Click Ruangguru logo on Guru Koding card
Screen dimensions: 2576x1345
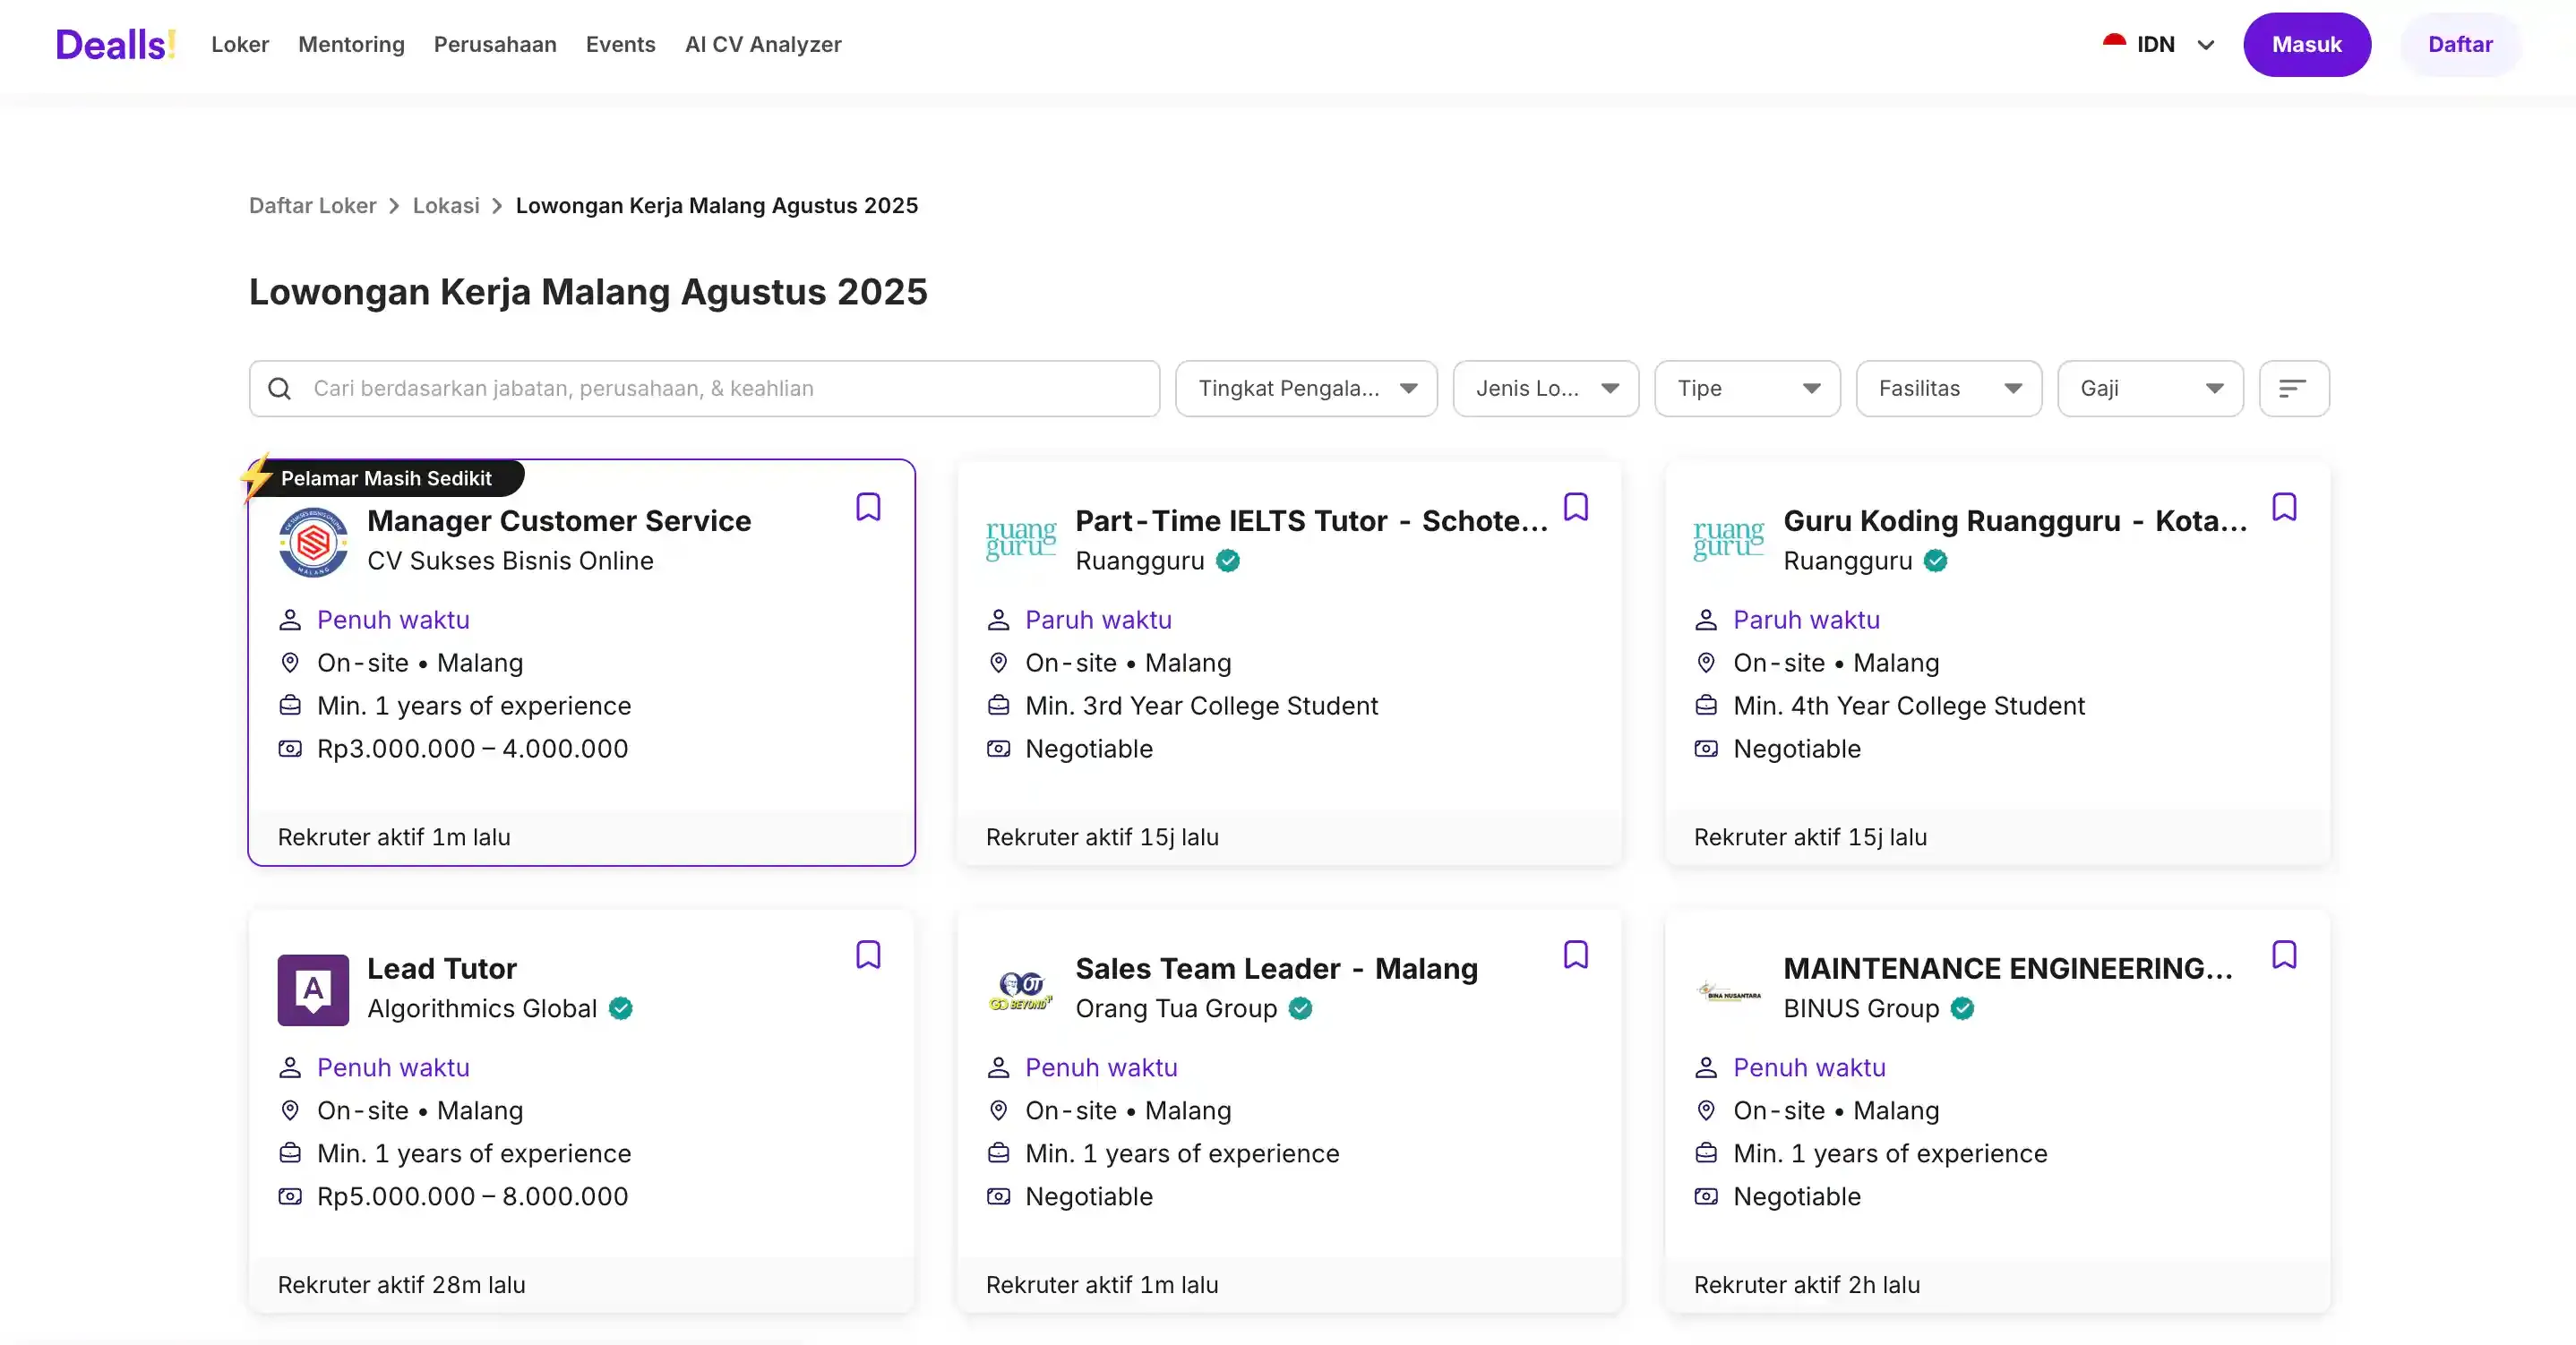[1729, 541]
